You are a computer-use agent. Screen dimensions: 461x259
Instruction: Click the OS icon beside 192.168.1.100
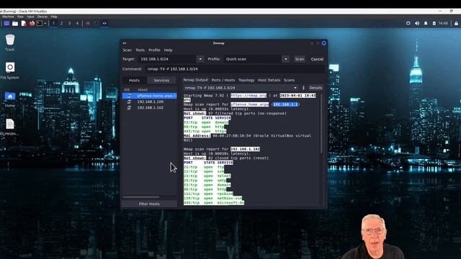129,101
